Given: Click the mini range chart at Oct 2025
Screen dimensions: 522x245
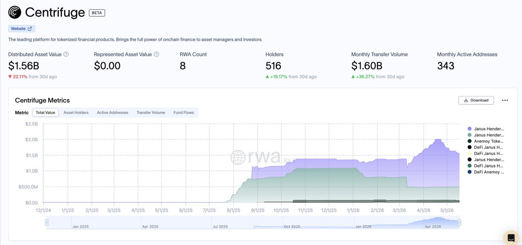Looking at the screenshot, I should [x=292, y=226].
